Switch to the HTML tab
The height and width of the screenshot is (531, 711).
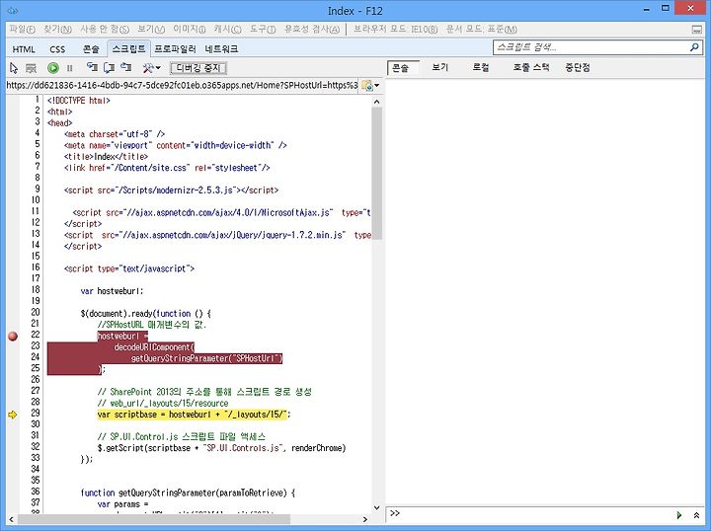[24, 49]
